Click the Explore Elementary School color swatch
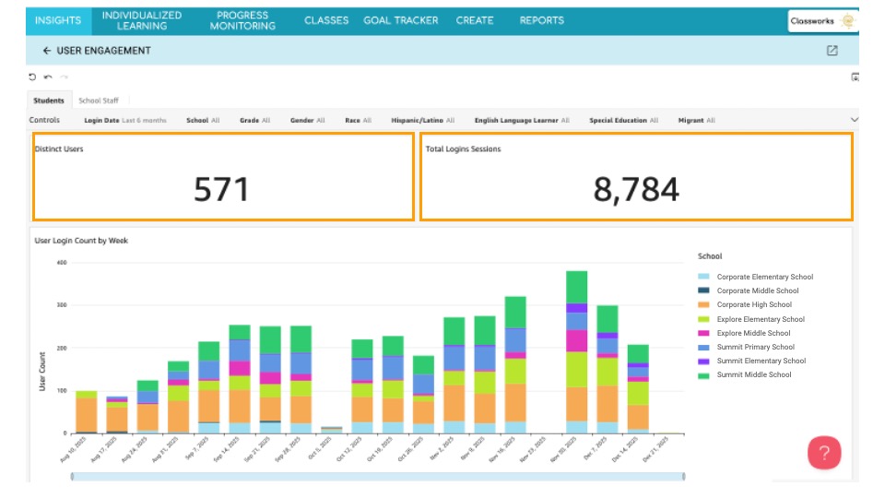This screenshot has height=498, width=885. pyautogui.click(x=704, y=319)
